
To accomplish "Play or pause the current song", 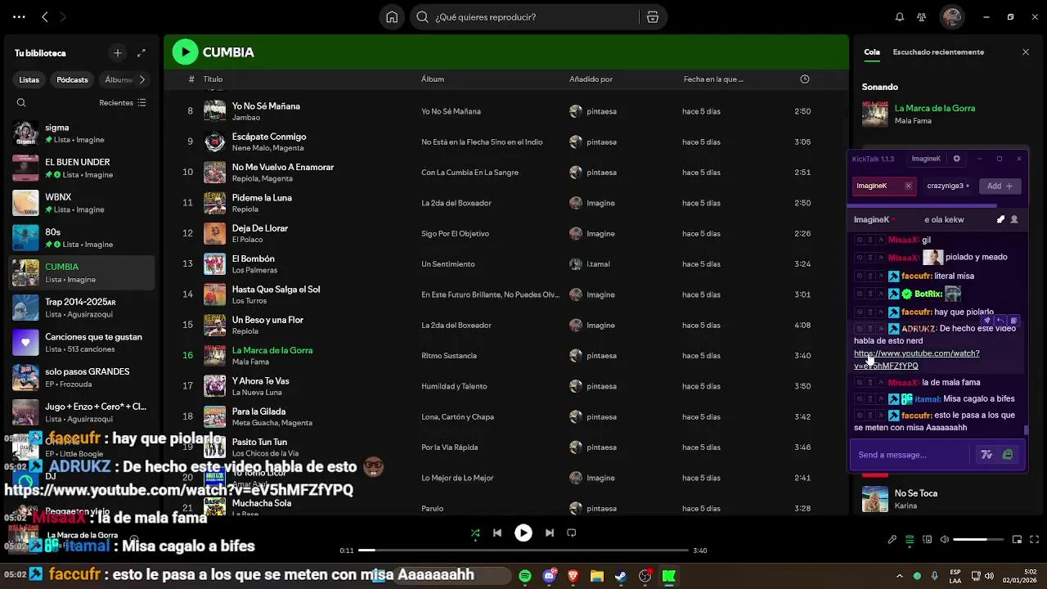I will tap(523, 533).
